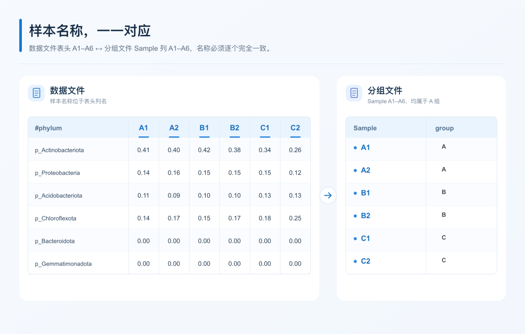Image resolution: width=525 pixels, height=334 pixels.
Task: Click the C1 row in grouping table
Action: tap(421, 240)
